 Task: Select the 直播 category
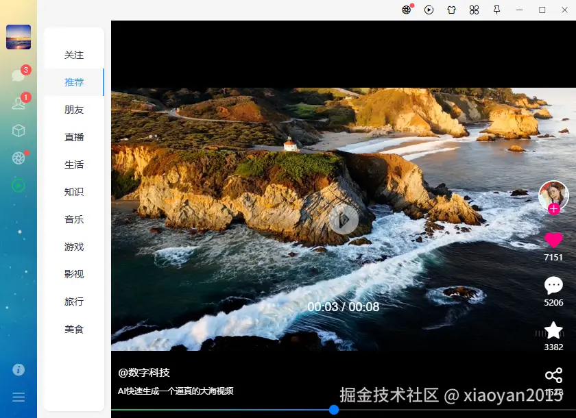point(73,137)
